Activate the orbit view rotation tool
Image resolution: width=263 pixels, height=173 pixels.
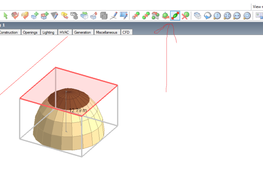click(x=207, y=15)
